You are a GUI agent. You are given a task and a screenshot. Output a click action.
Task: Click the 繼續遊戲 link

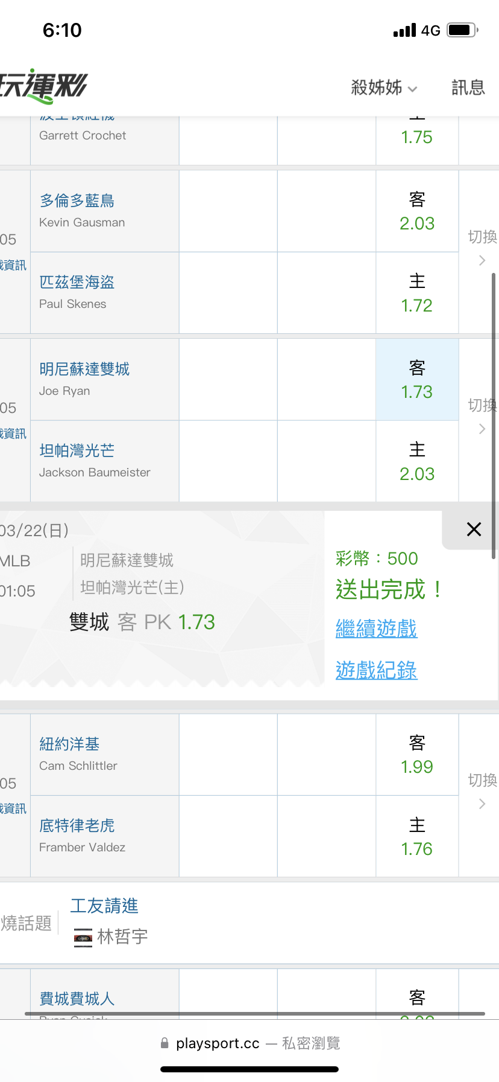tap(376, 629)
